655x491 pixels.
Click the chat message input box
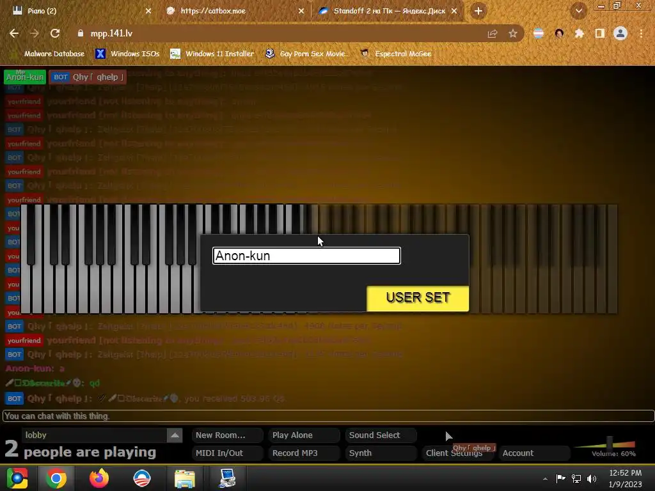pos(328,416)
